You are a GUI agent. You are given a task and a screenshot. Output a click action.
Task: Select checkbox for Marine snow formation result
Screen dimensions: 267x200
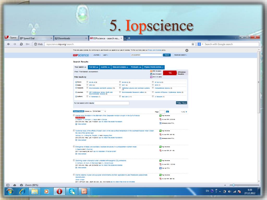(x=74, y=115)
